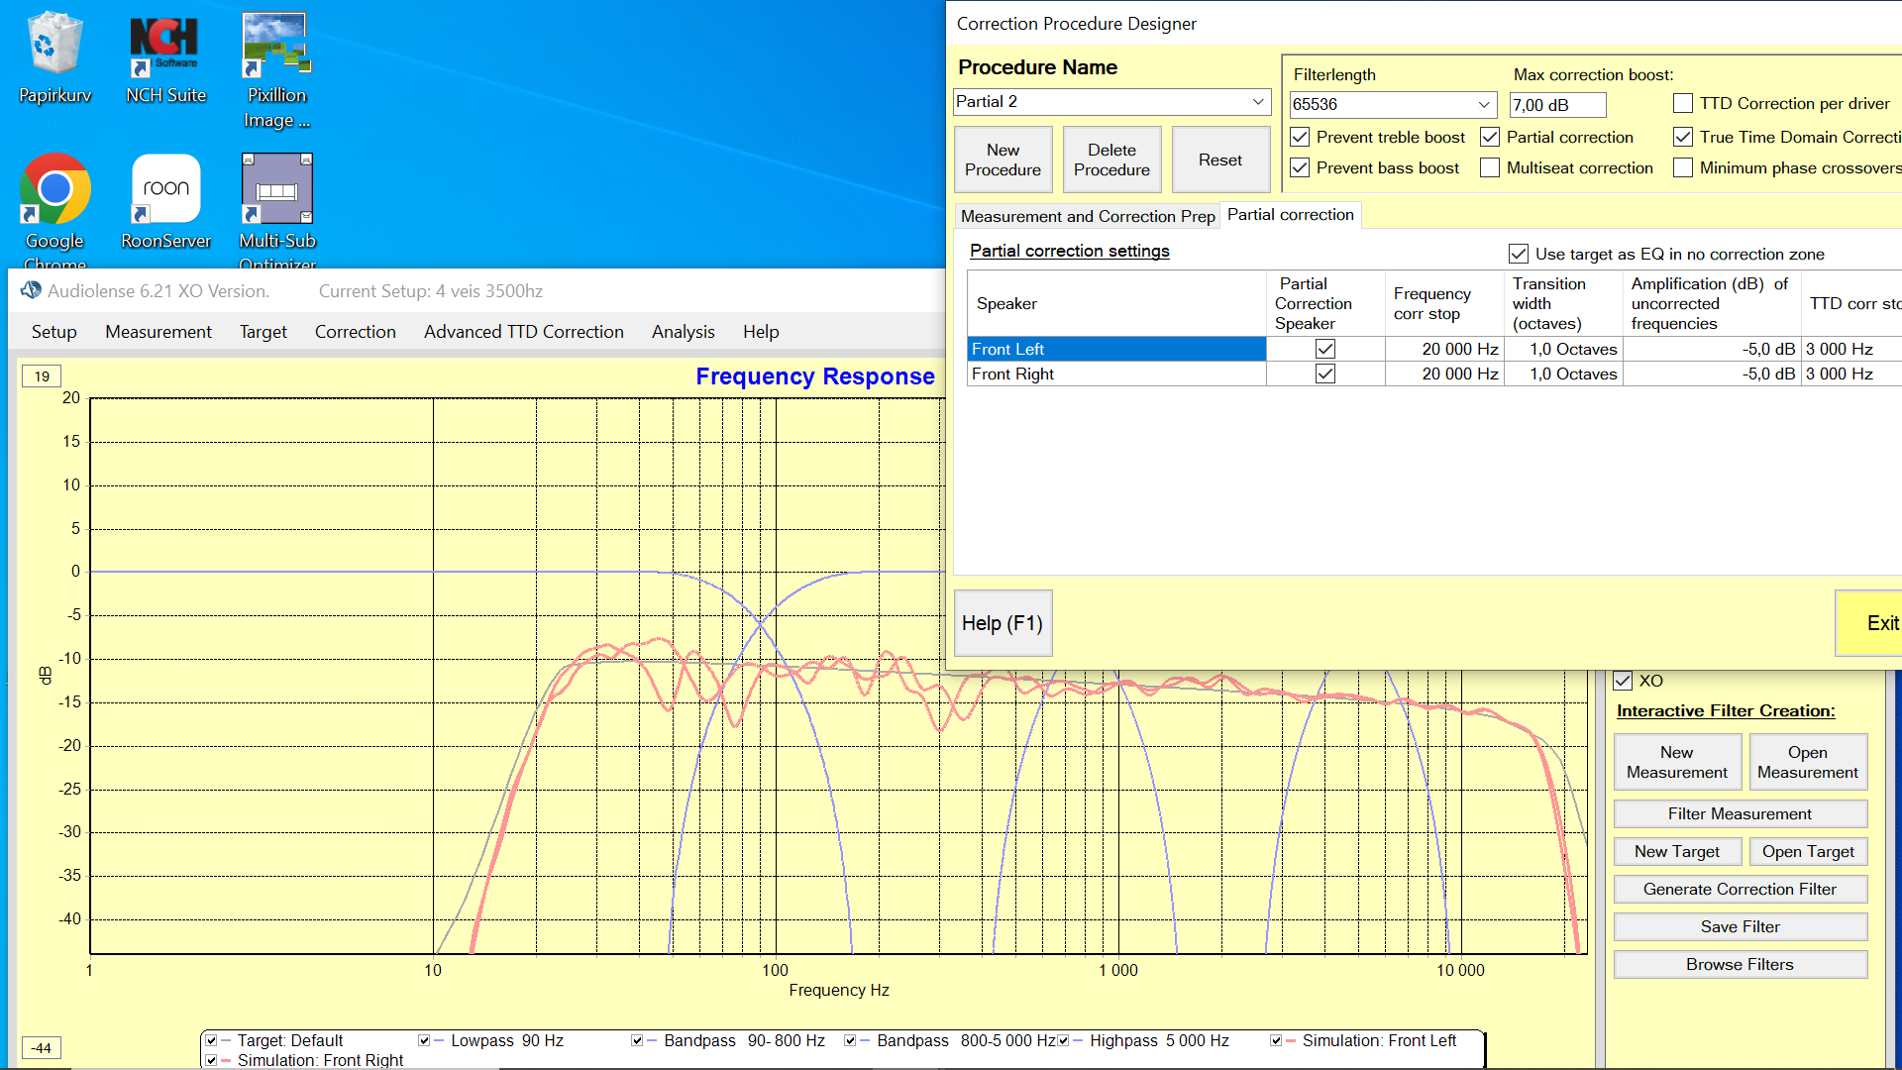Viewport: 1902px width, 1070px height.
Task: Open the Analysis menu
Action: 683,332
